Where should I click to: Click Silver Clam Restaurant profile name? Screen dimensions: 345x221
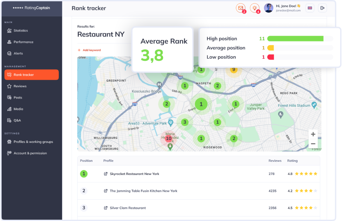[128, 208]
